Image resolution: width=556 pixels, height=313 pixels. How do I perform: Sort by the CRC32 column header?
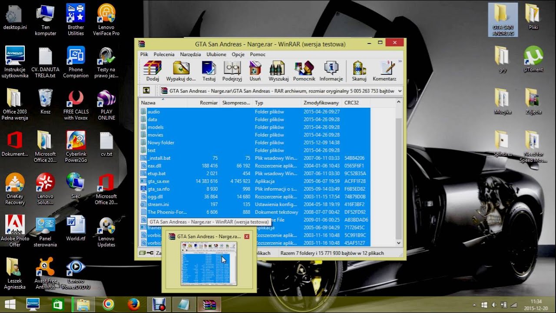[x=356, y=103]
